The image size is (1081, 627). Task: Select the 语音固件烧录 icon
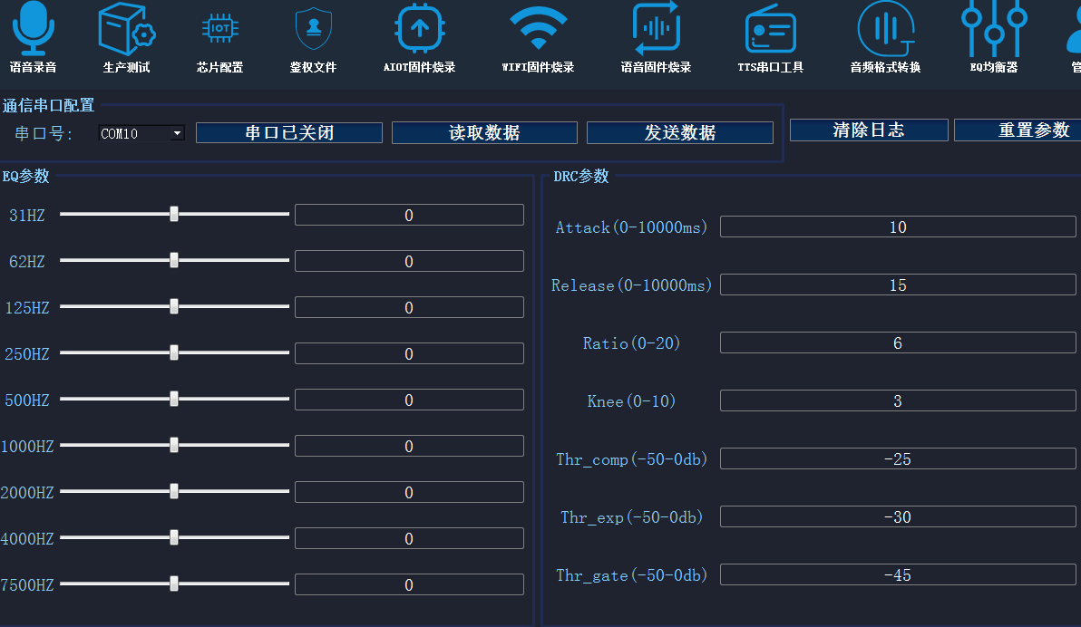656,28
